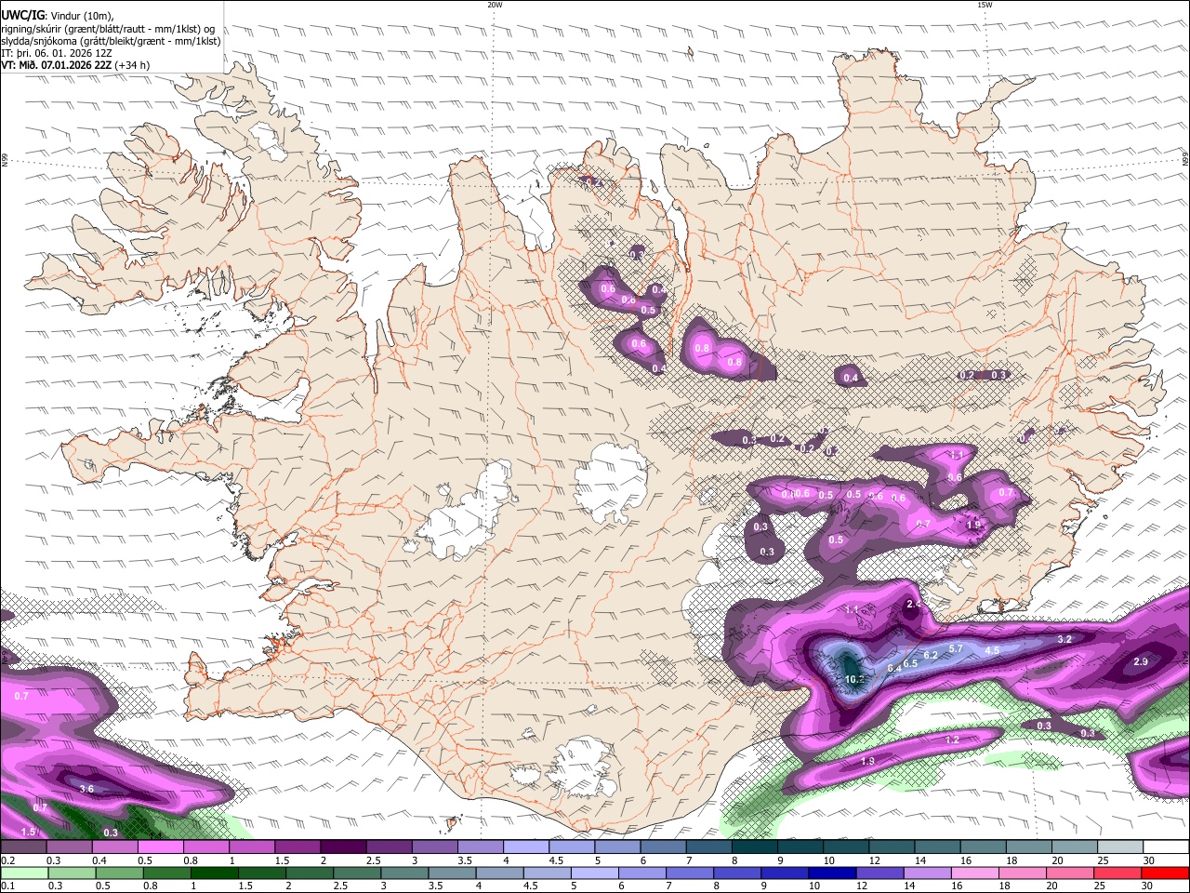Select top-row legend swatch labeled 0.2
The height and width of the screenshot is (893, 1190).
tap(23, 847)
